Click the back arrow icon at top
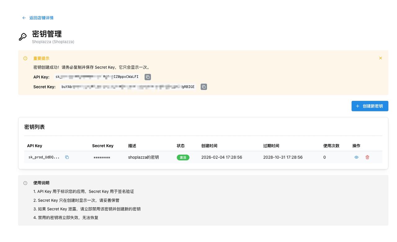The image size is (397, 242). tap(24, 18)
